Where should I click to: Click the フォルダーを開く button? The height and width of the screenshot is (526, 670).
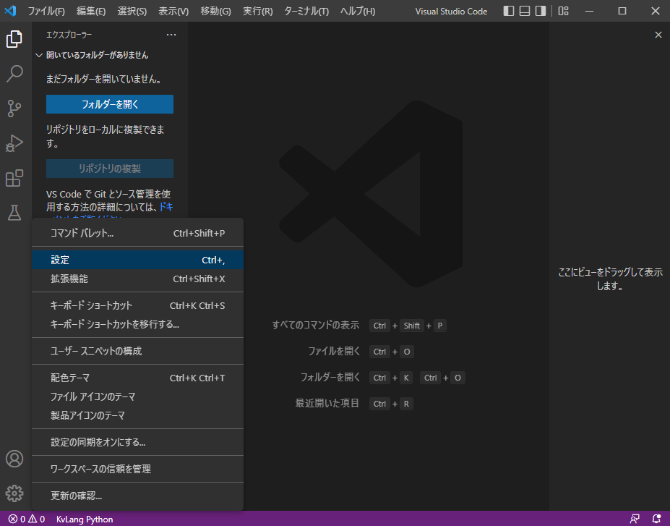(109, 104)
